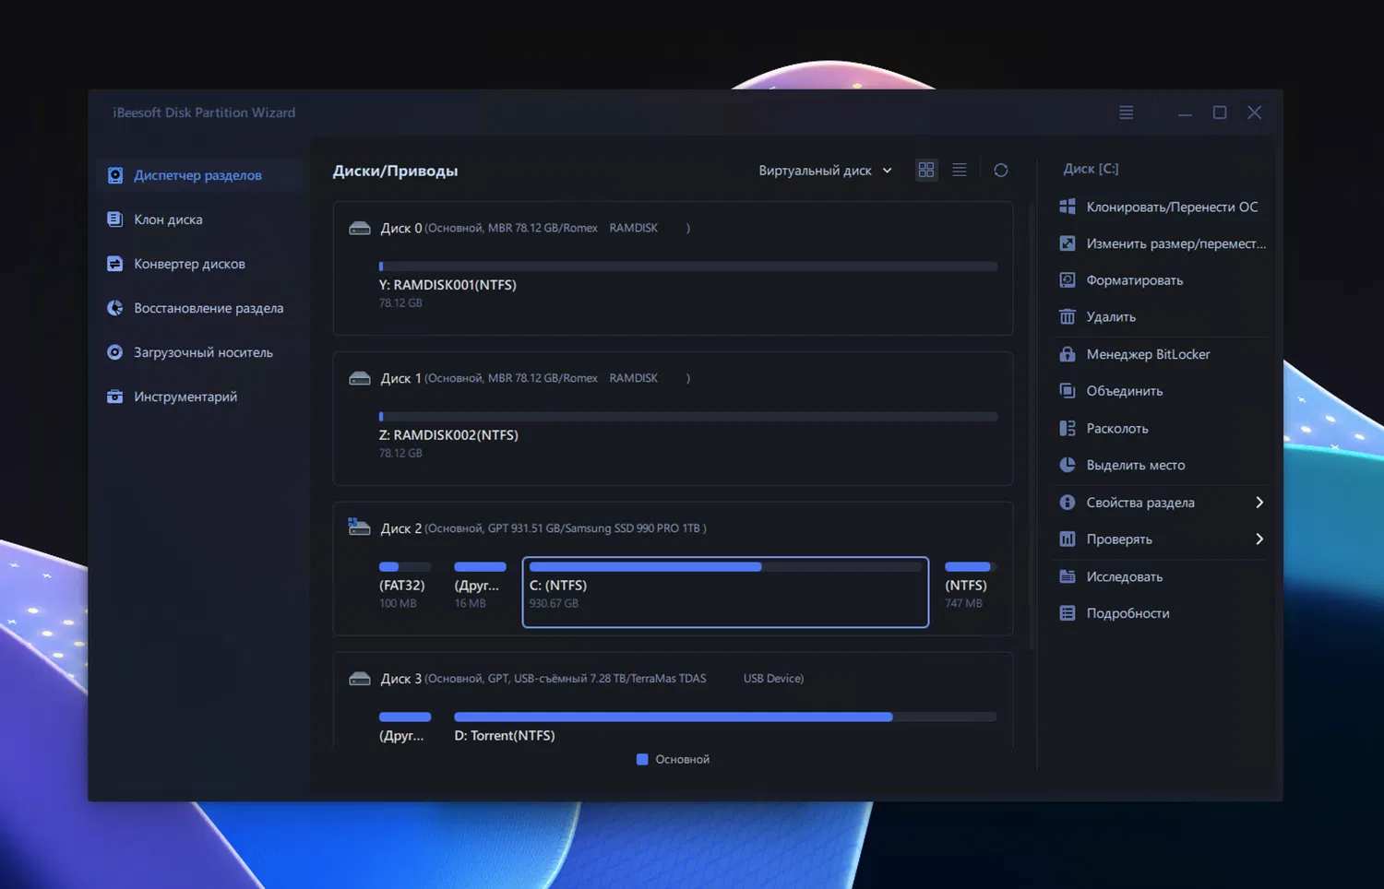Open the hamburger menu in title bar
The height and width of the screenshot is (889, 1384).
1126,113
